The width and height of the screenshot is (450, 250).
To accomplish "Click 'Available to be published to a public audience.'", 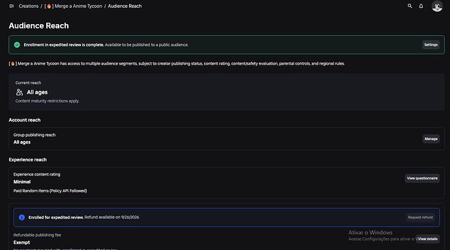I will tap(147, 45).
